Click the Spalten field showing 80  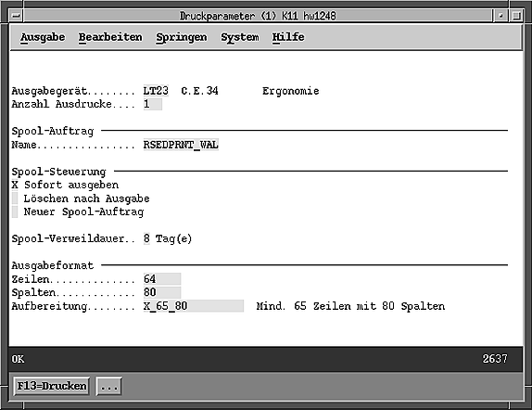(162, 292)
